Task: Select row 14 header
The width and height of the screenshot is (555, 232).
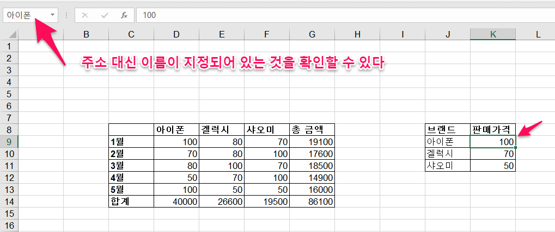Action: pos(9,201)
